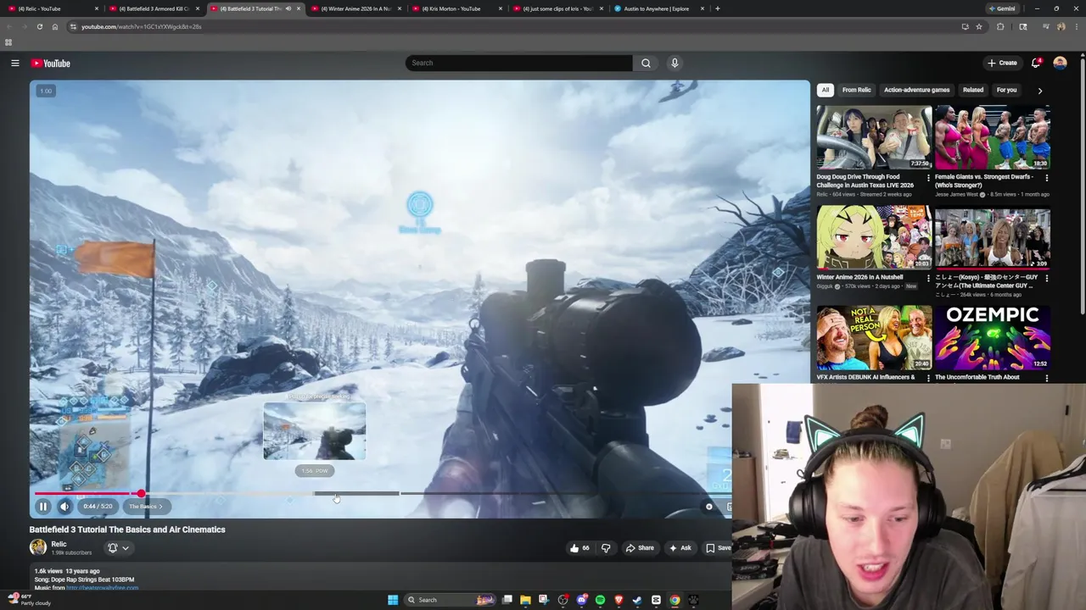This screenshot has height=610, width=1086.
Task: Switch to Kris Morton - YouTube tab
Action: 456,8
